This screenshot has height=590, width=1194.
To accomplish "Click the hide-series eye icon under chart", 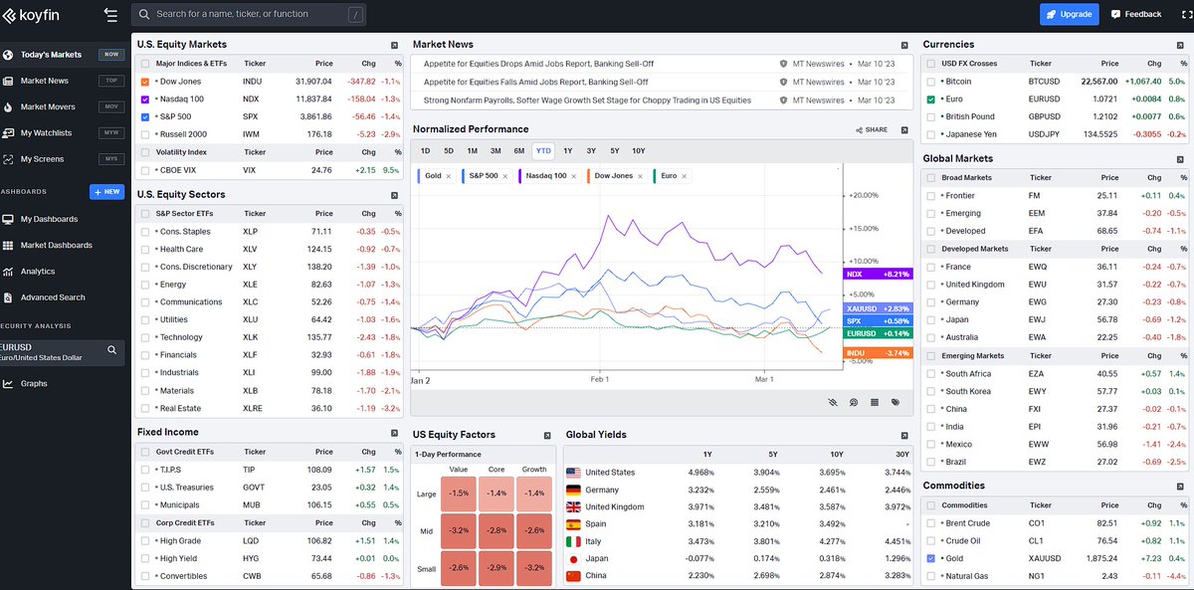I will [833, 403].
